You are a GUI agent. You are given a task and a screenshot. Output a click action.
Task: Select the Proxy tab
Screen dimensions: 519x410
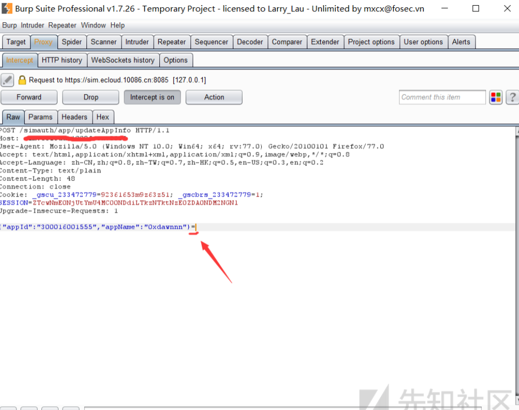coord(43,42)
